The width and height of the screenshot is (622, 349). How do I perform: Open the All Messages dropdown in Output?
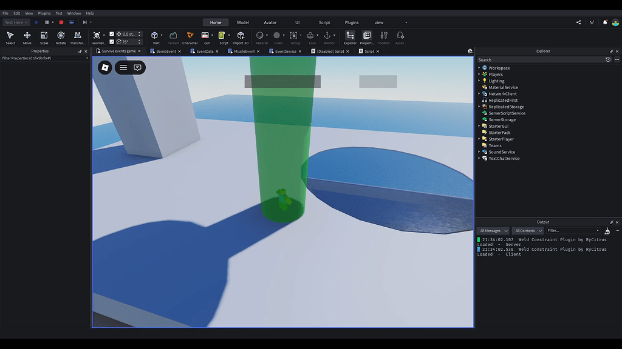[493, 231]
